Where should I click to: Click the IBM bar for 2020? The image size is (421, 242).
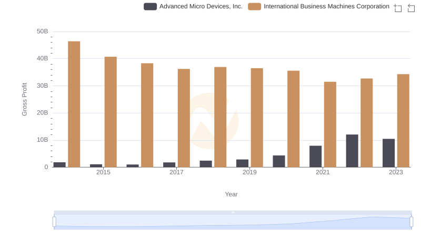(294, 119)
